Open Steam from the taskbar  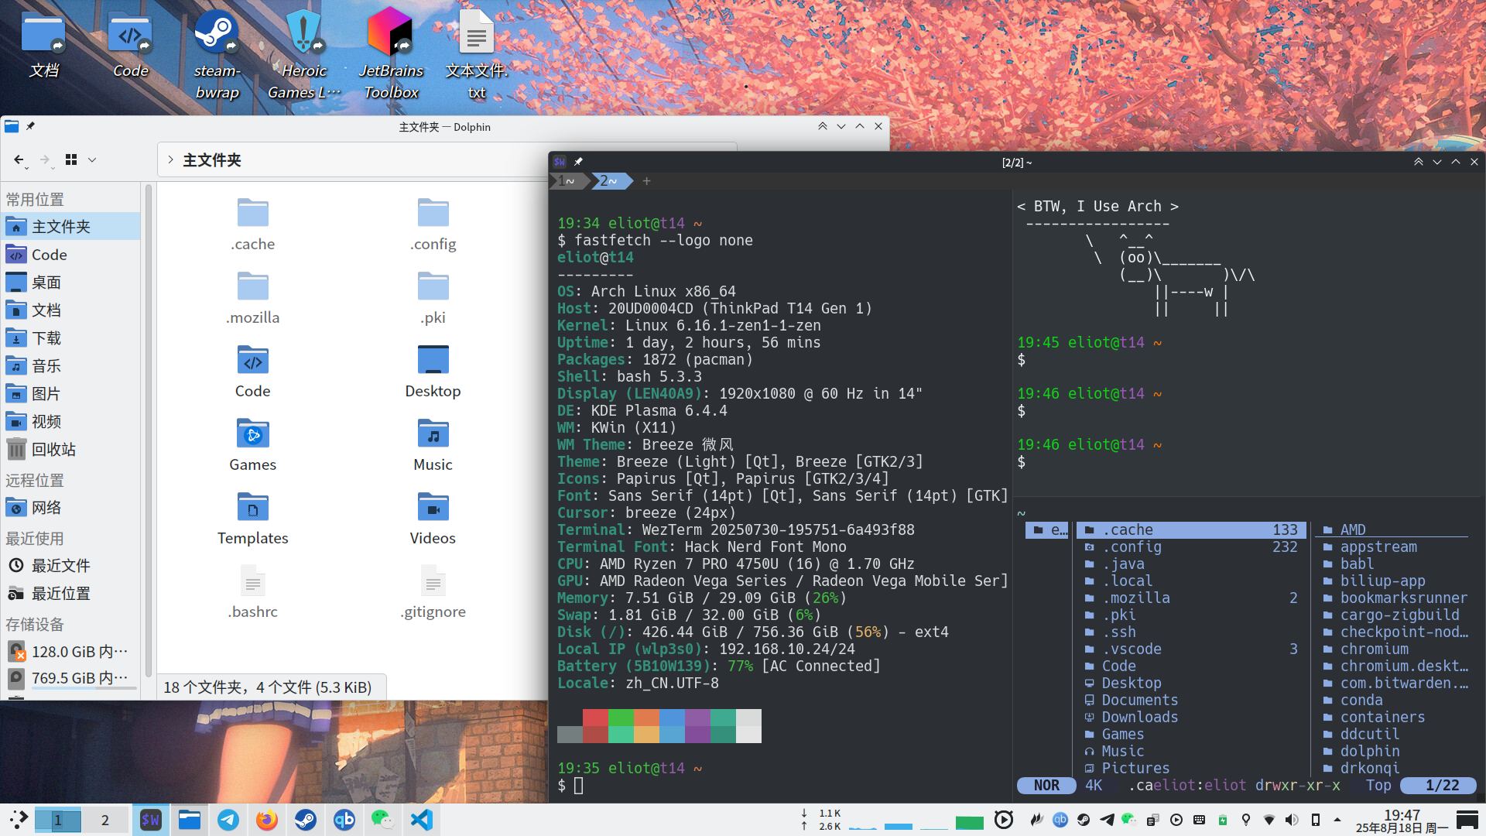point(305,820)
